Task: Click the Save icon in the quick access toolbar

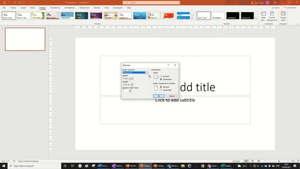Action: point(4,3)
